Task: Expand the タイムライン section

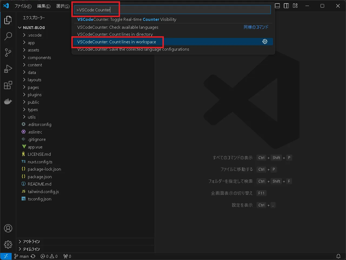Action: coord(85,249)
